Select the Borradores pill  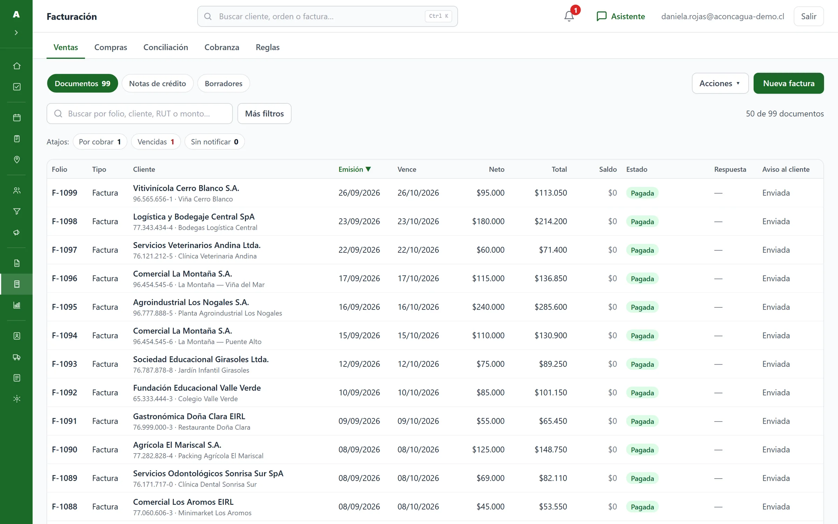[x=223, y=83]
